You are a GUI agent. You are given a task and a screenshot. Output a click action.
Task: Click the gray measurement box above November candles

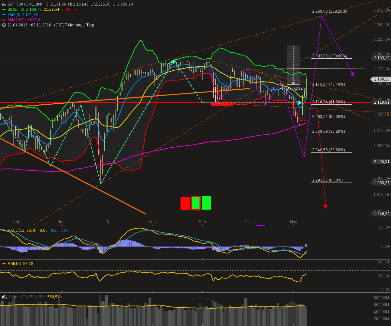click(x=293, y=65)
